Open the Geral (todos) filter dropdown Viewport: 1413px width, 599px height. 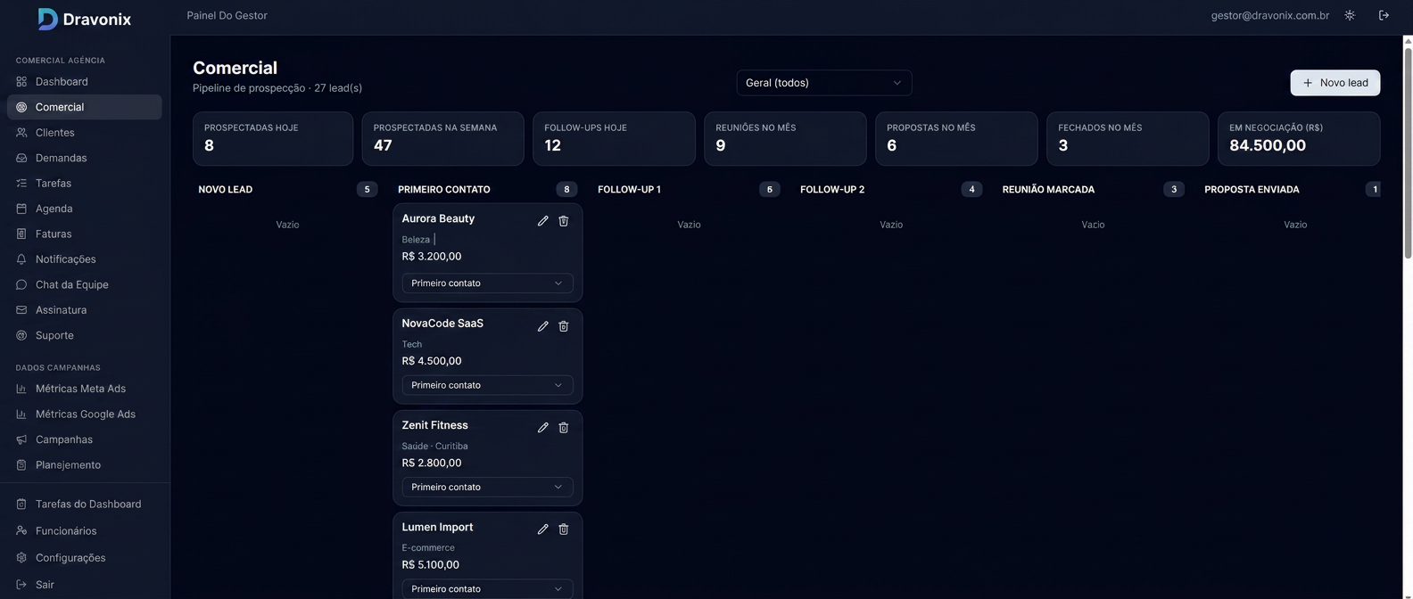click(x=824, y=83)
